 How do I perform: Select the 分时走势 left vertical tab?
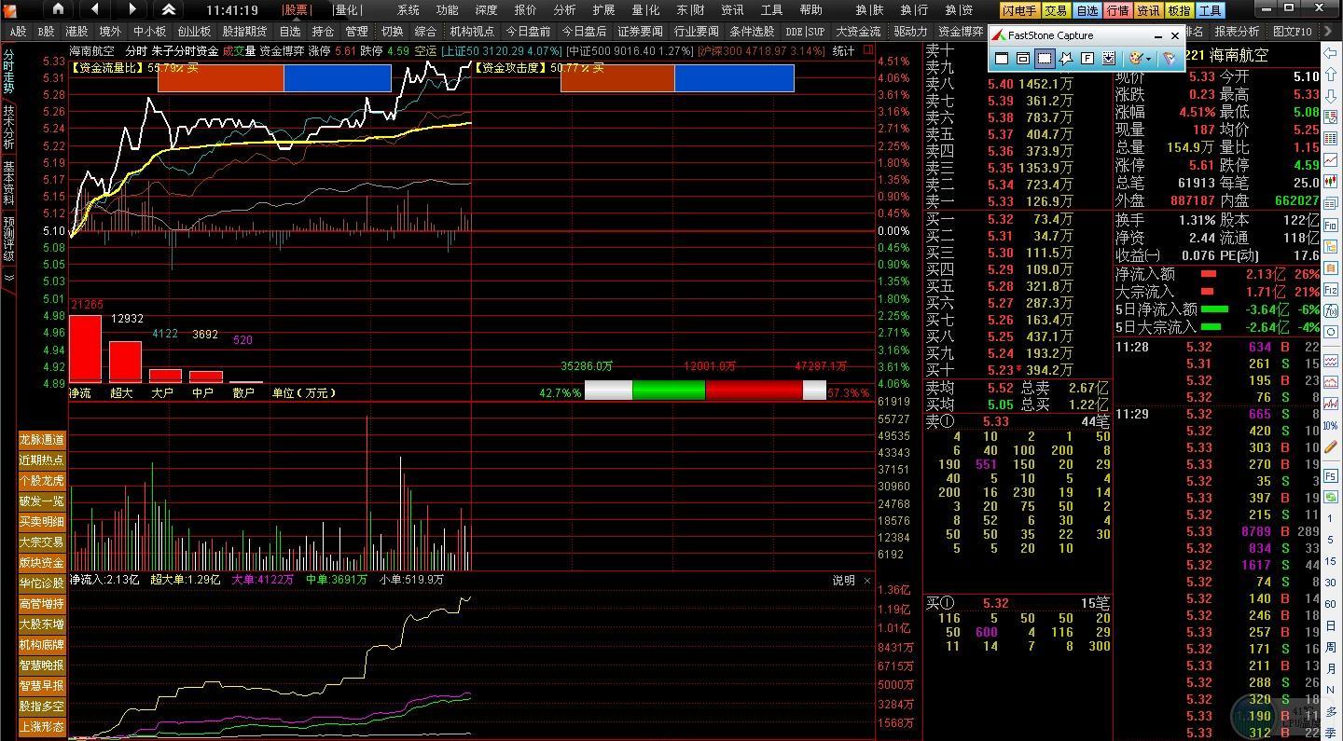(8, 71)
